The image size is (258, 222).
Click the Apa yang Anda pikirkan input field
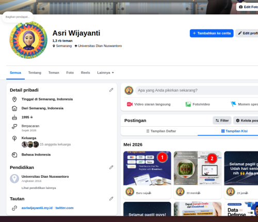pyautogui.click(x=197, y=90)
